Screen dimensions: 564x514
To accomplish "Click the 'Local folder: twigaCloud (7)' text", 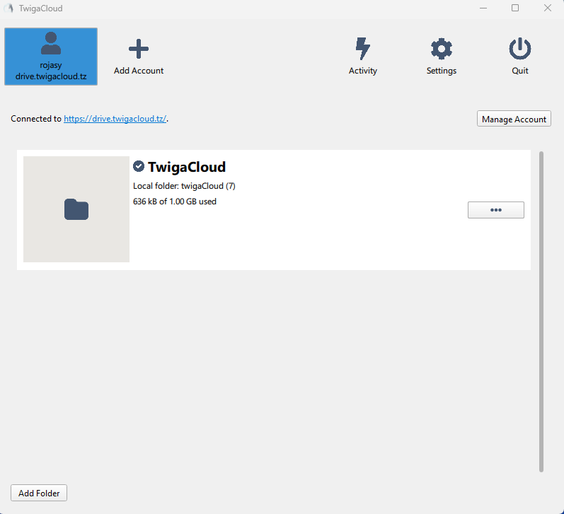I will tap(184, 186).
